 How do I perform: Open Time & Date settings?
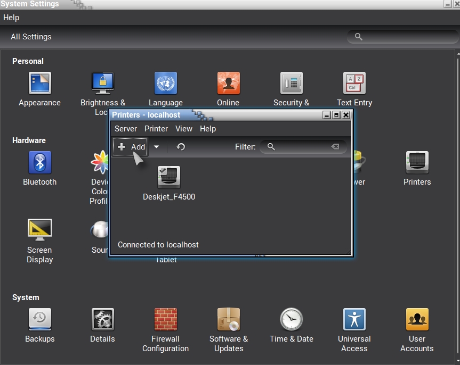click(291, 320)
